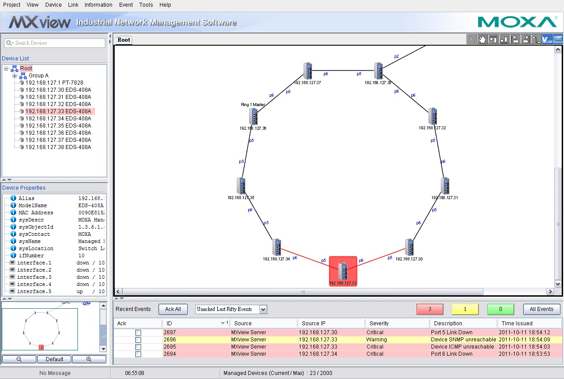Click the map horizontal scrollbar thumb
The height and width of the screenshot is (379, 564).
point(303,292)
